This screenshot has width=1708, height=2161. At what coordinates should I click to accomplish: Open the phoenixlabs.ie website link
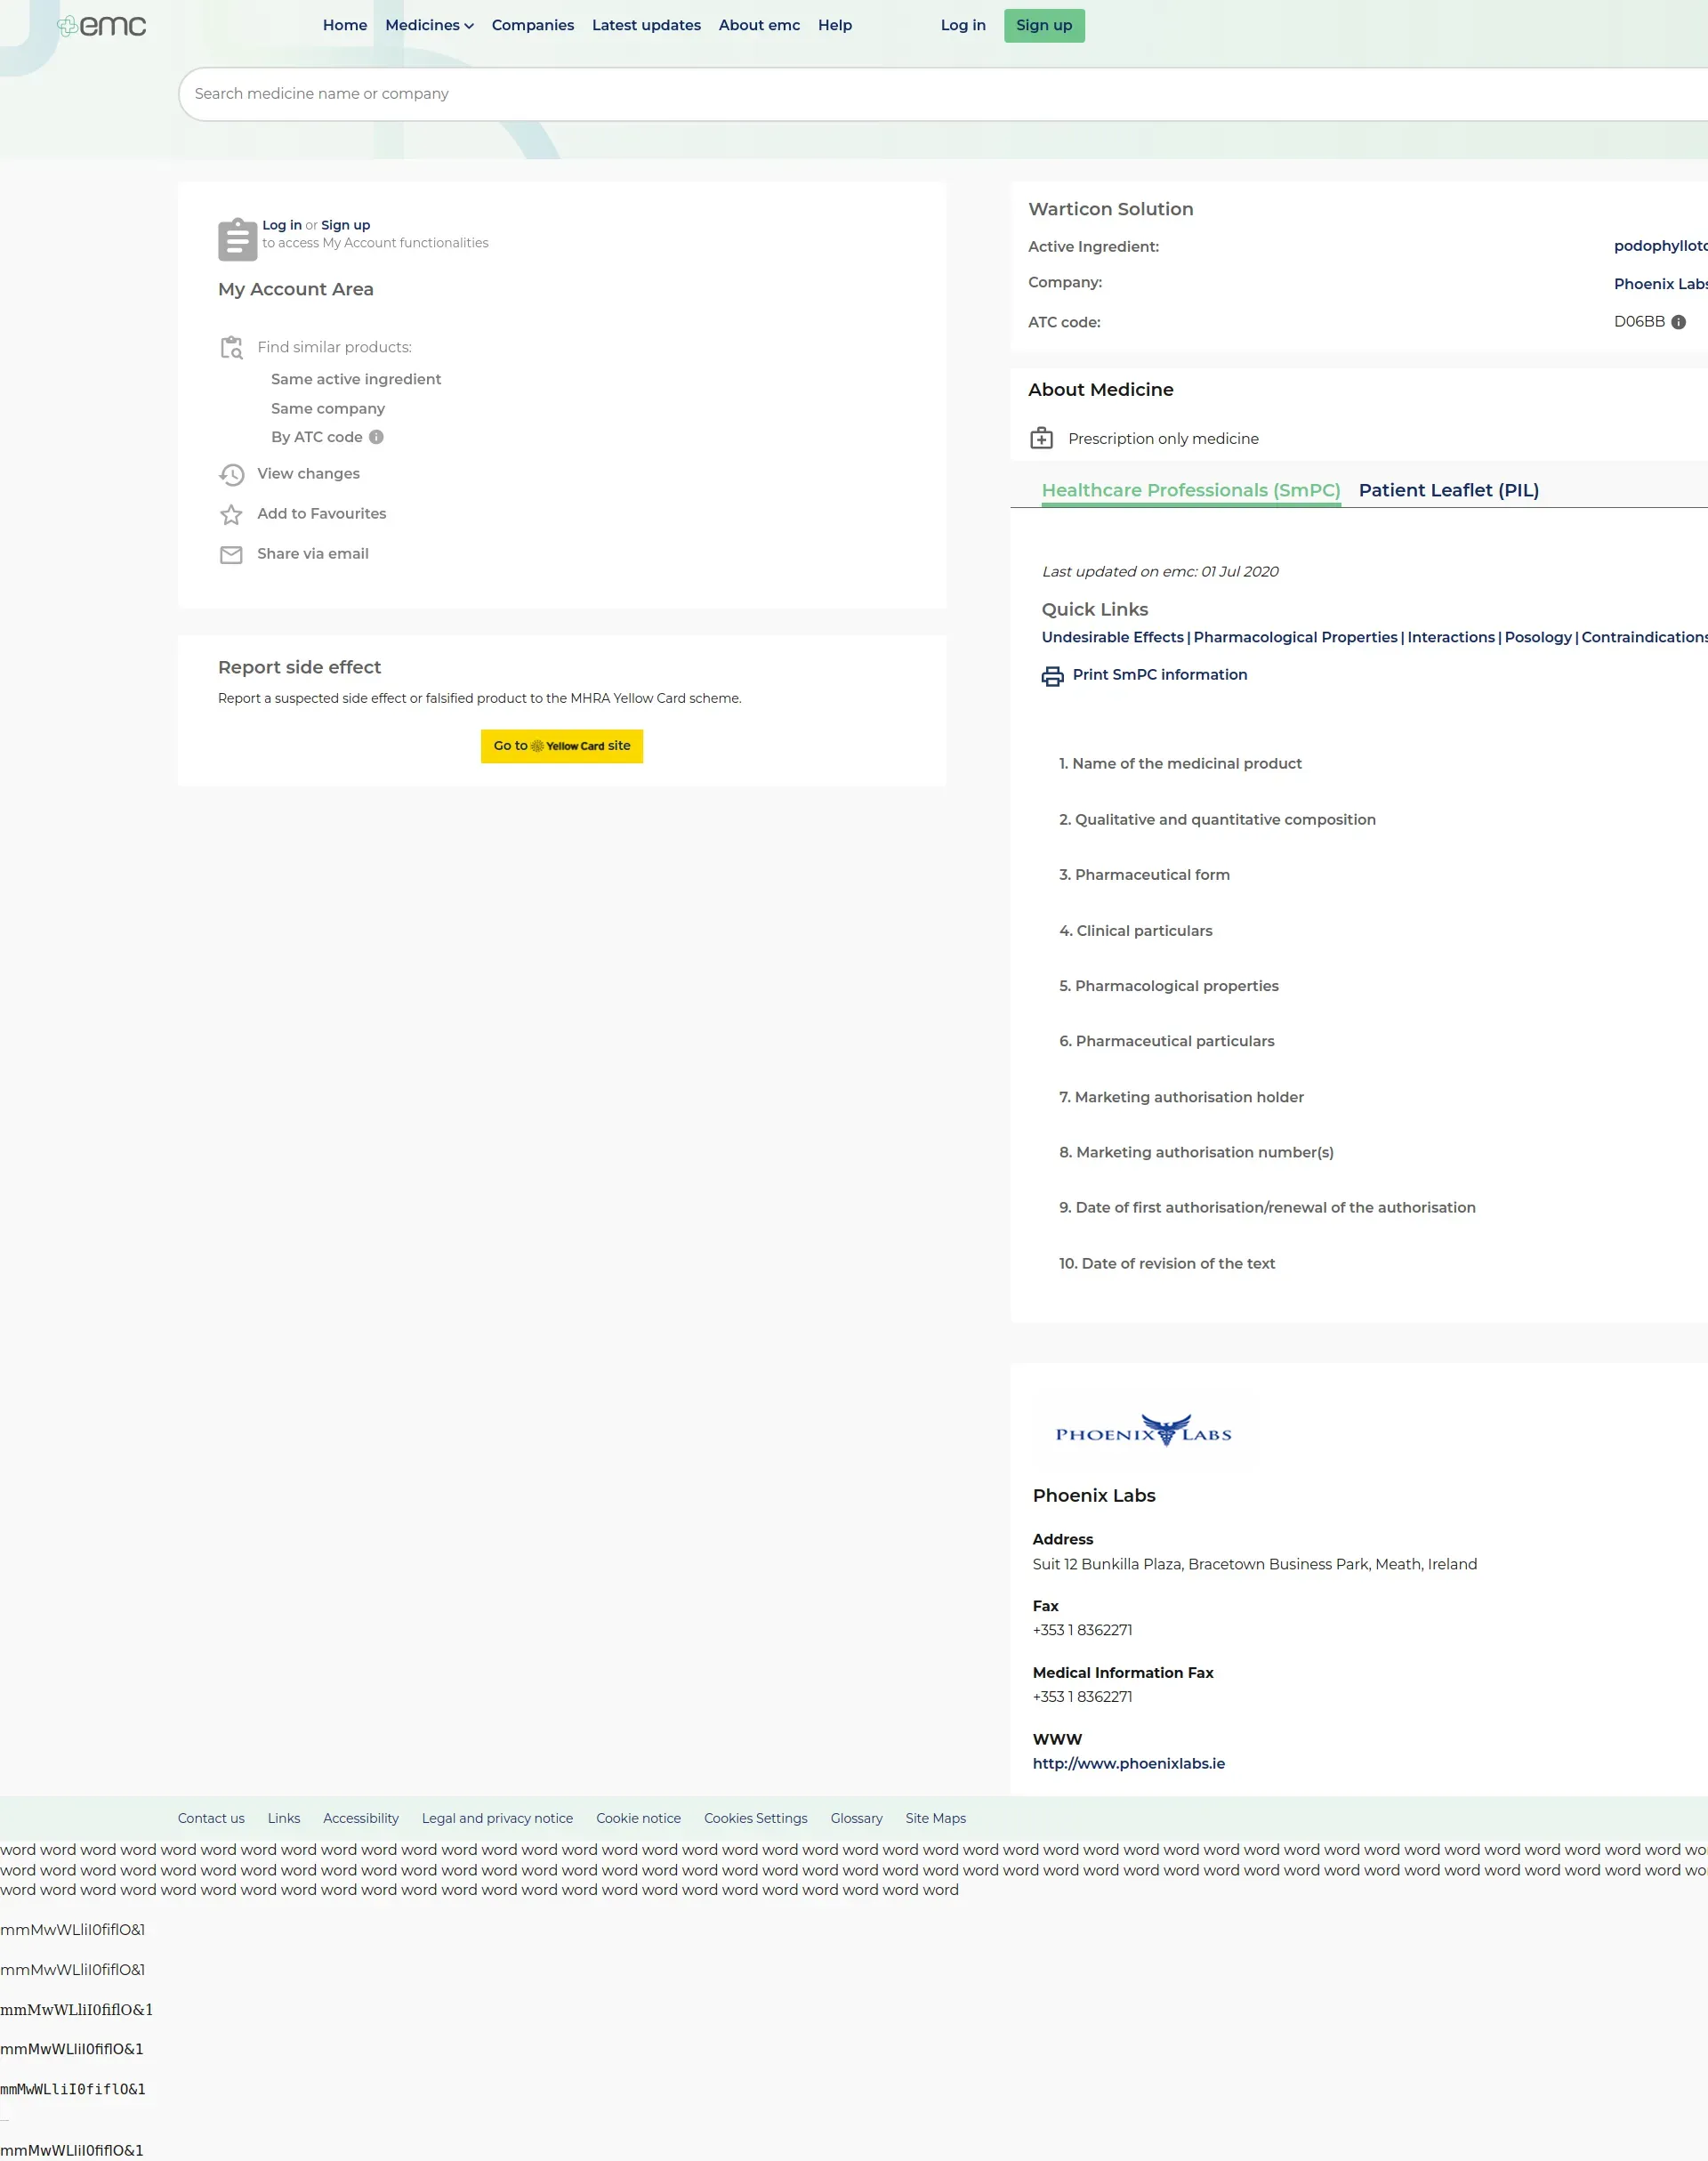click(1128, 1763)
